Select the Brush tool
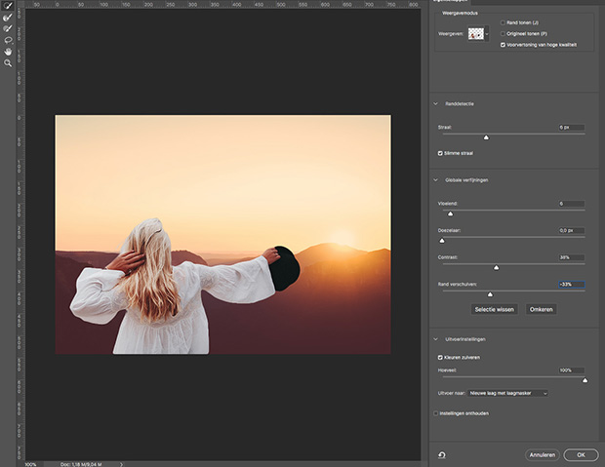 point(8,28)
